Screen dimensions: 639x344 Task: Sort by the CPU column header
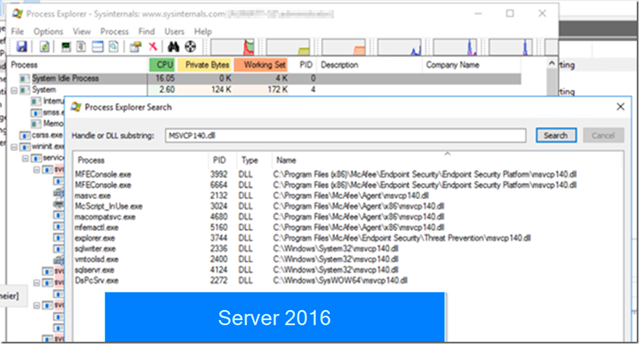(162, 65)
